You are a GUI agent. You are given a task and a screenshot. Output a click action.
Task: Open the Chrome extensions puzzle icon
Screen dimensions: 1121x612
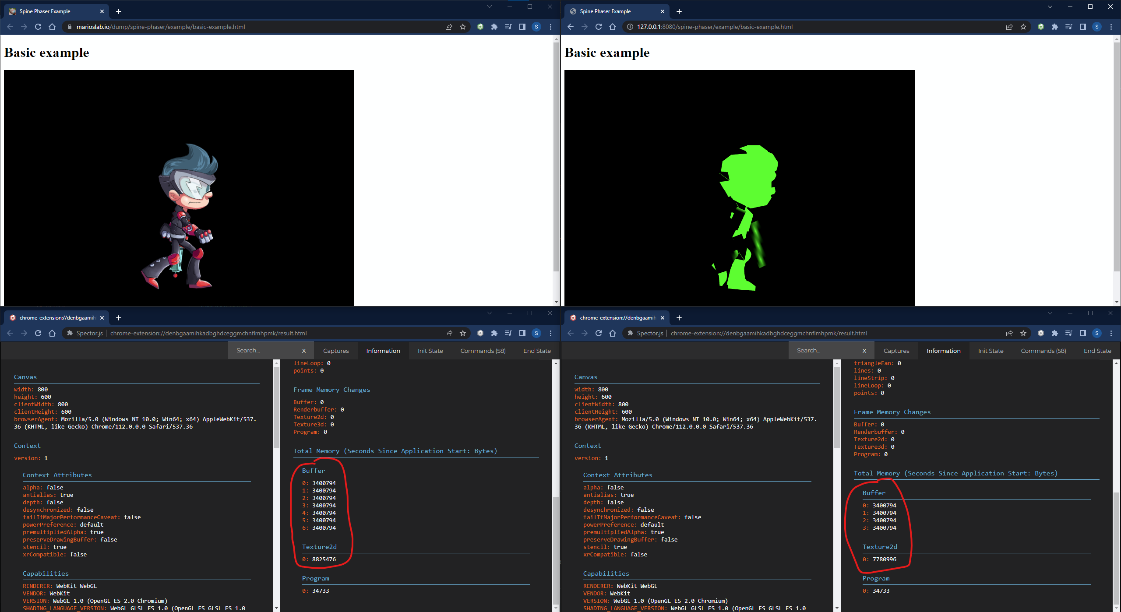[x=494, y=27]
